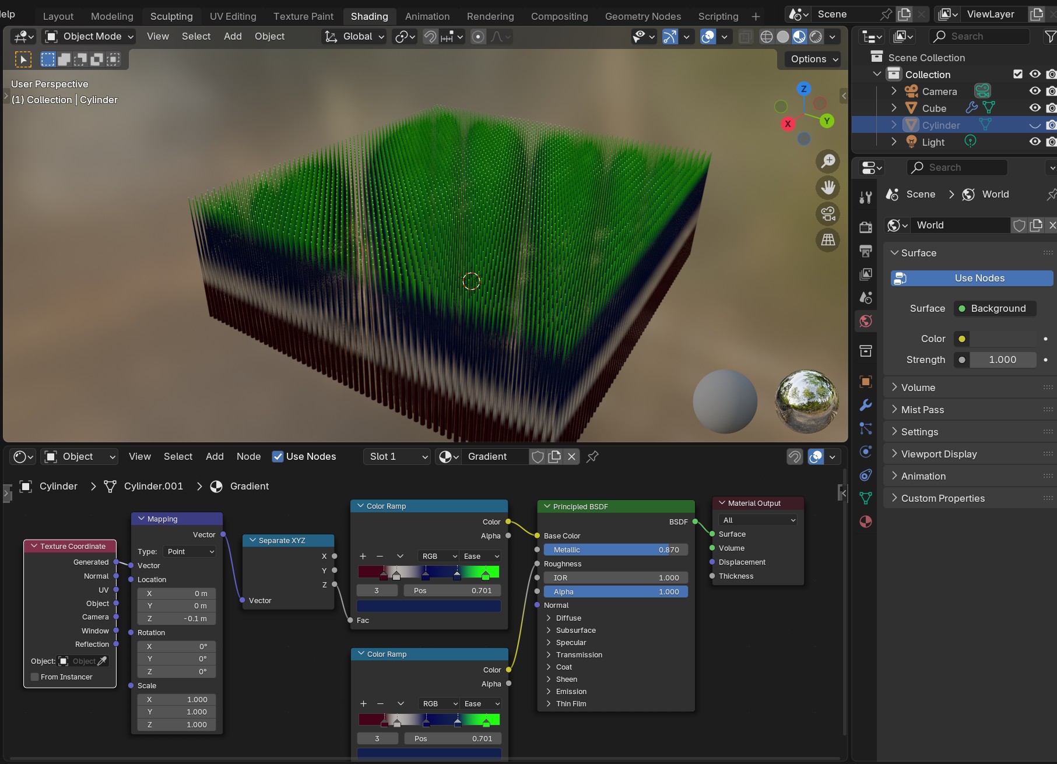This screenshot has height=764, width=1057.
Task: Unlink the Gradient material with X
Action: [572, 457]
